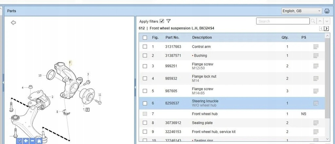Collapse the left panel via splitter arrow
Screen dimensions: 335x144
[x=3, y=82]
